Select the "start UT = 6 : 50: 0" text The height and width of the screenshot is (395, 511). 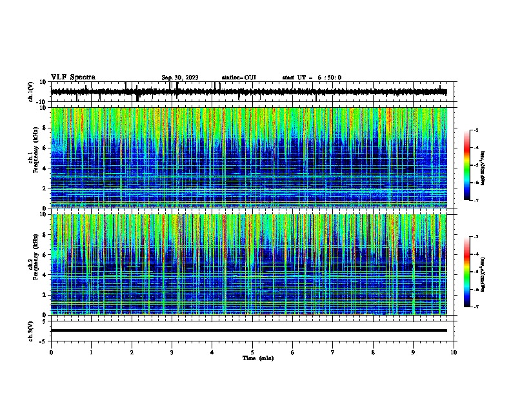[312, 77]
